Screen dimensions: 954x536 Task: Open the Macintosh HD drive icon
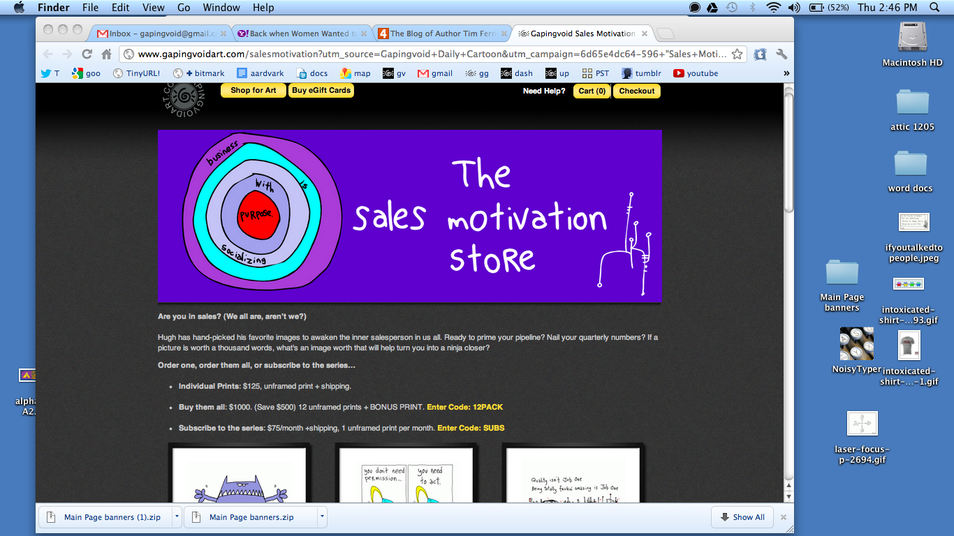tap(912, 38)
